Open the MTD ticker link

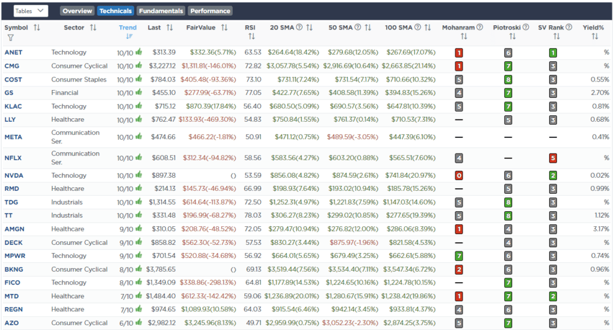11,296
